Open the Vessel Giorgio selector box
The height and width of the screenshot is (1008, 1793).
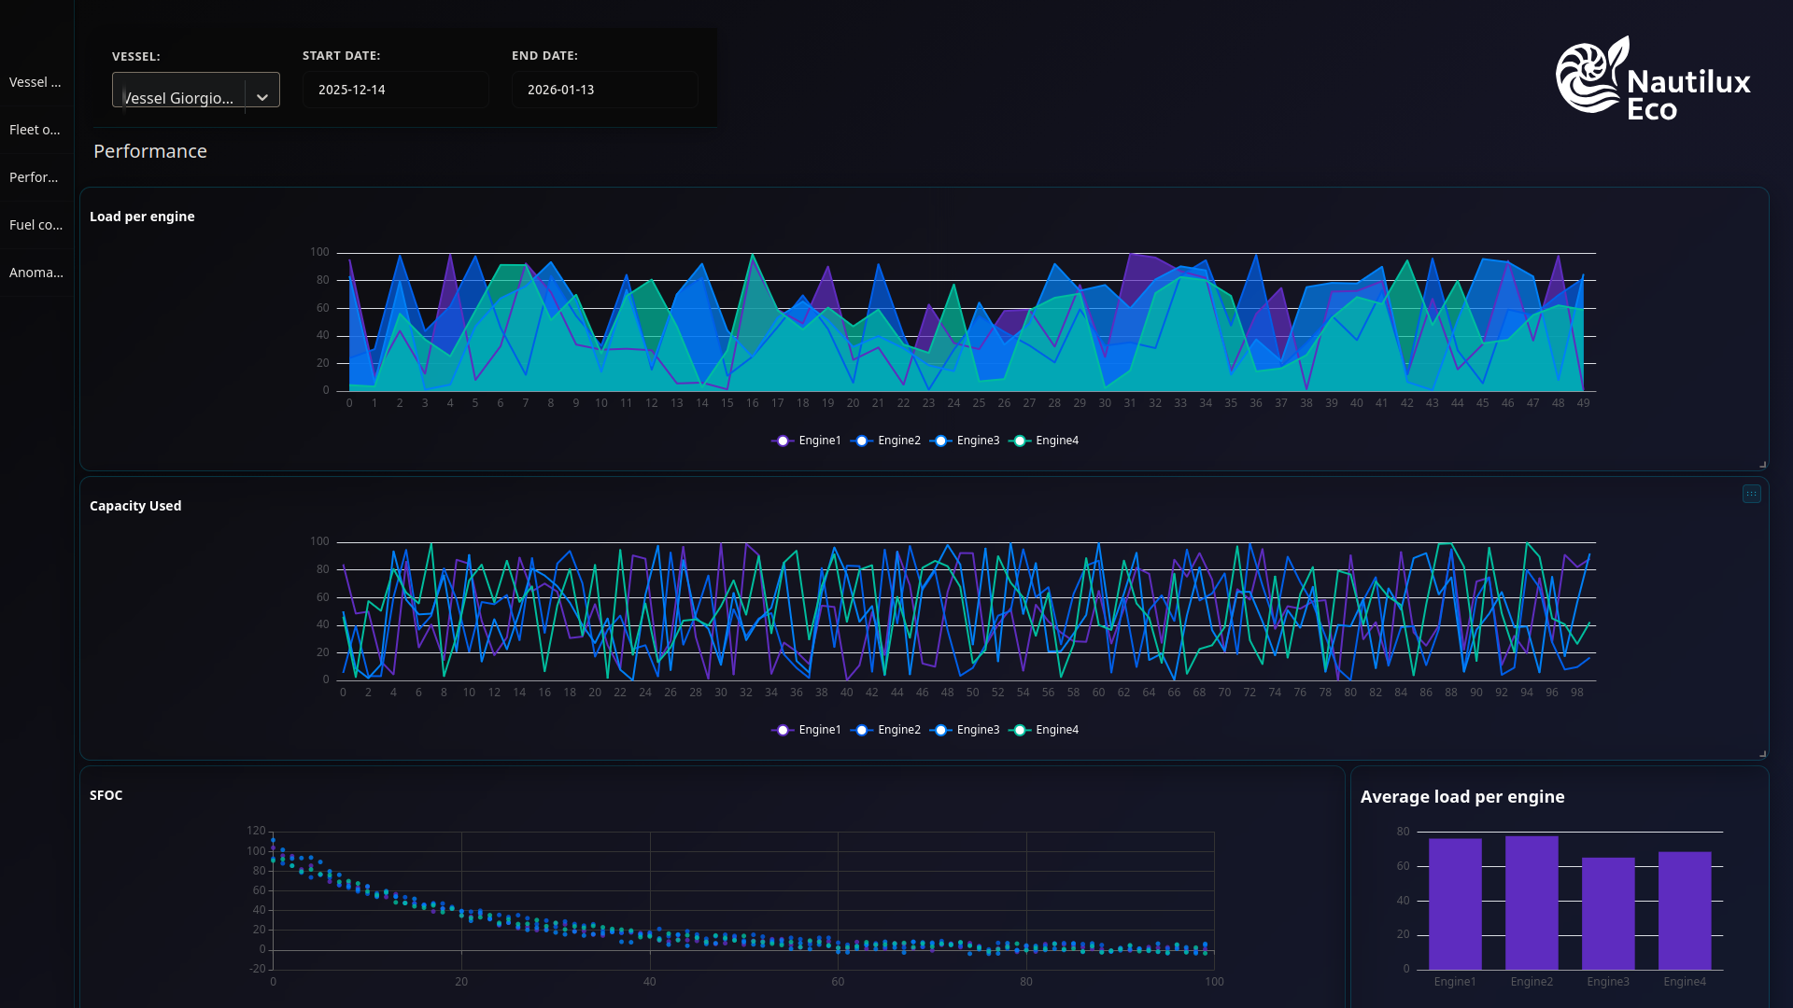(x=196, y=90)
